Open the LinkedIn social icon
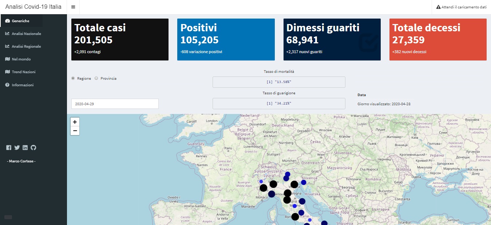This screenshot has width=491, height=225. point(25,147)
